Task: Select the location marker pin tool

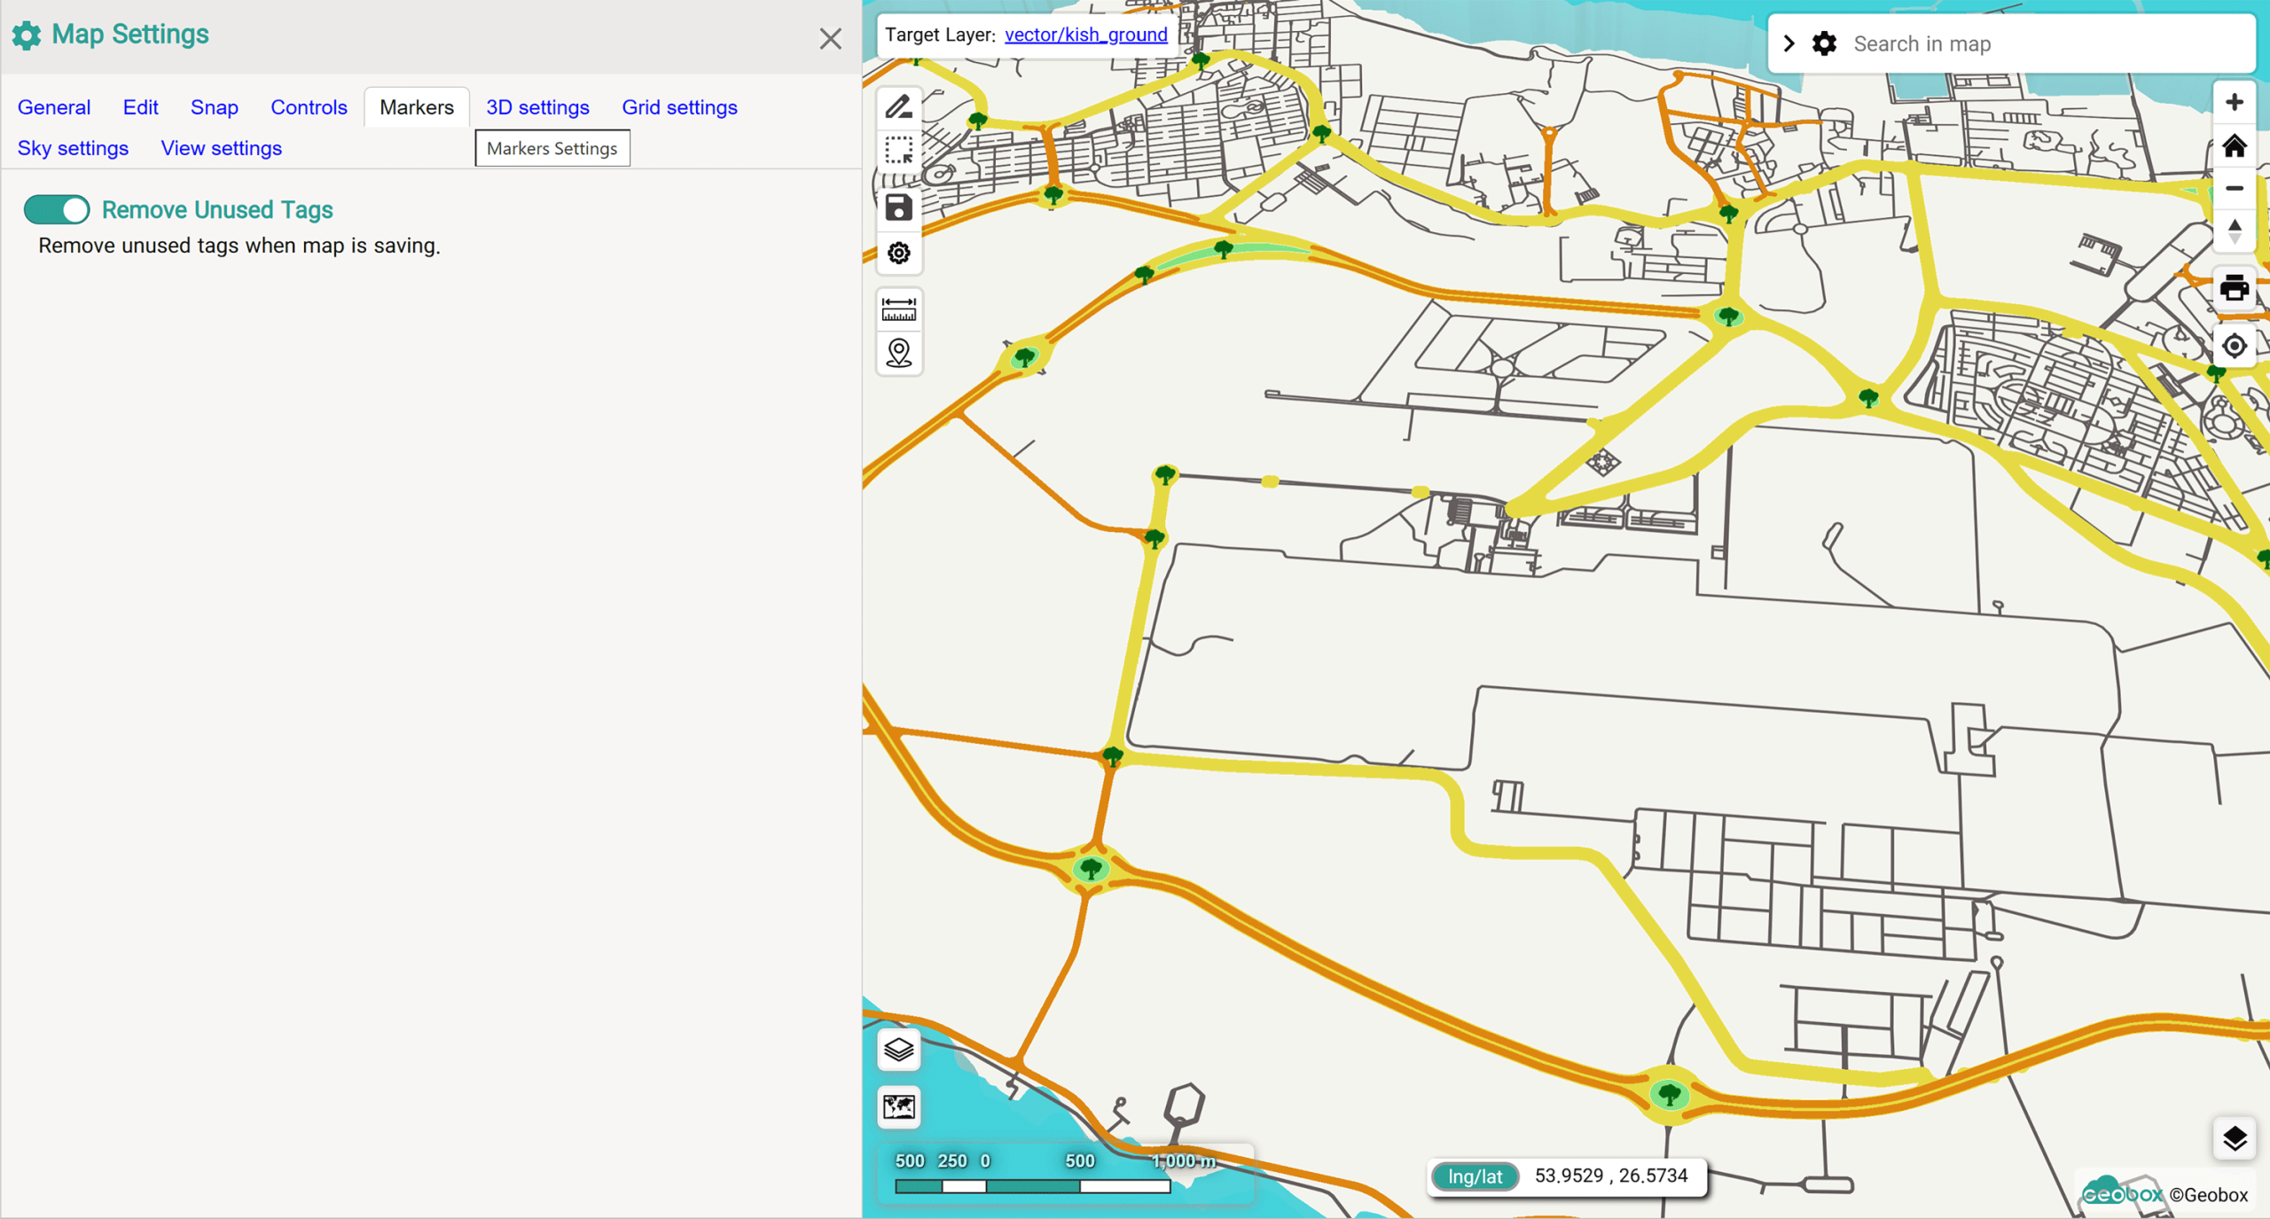Action: [x=898, y=353]
